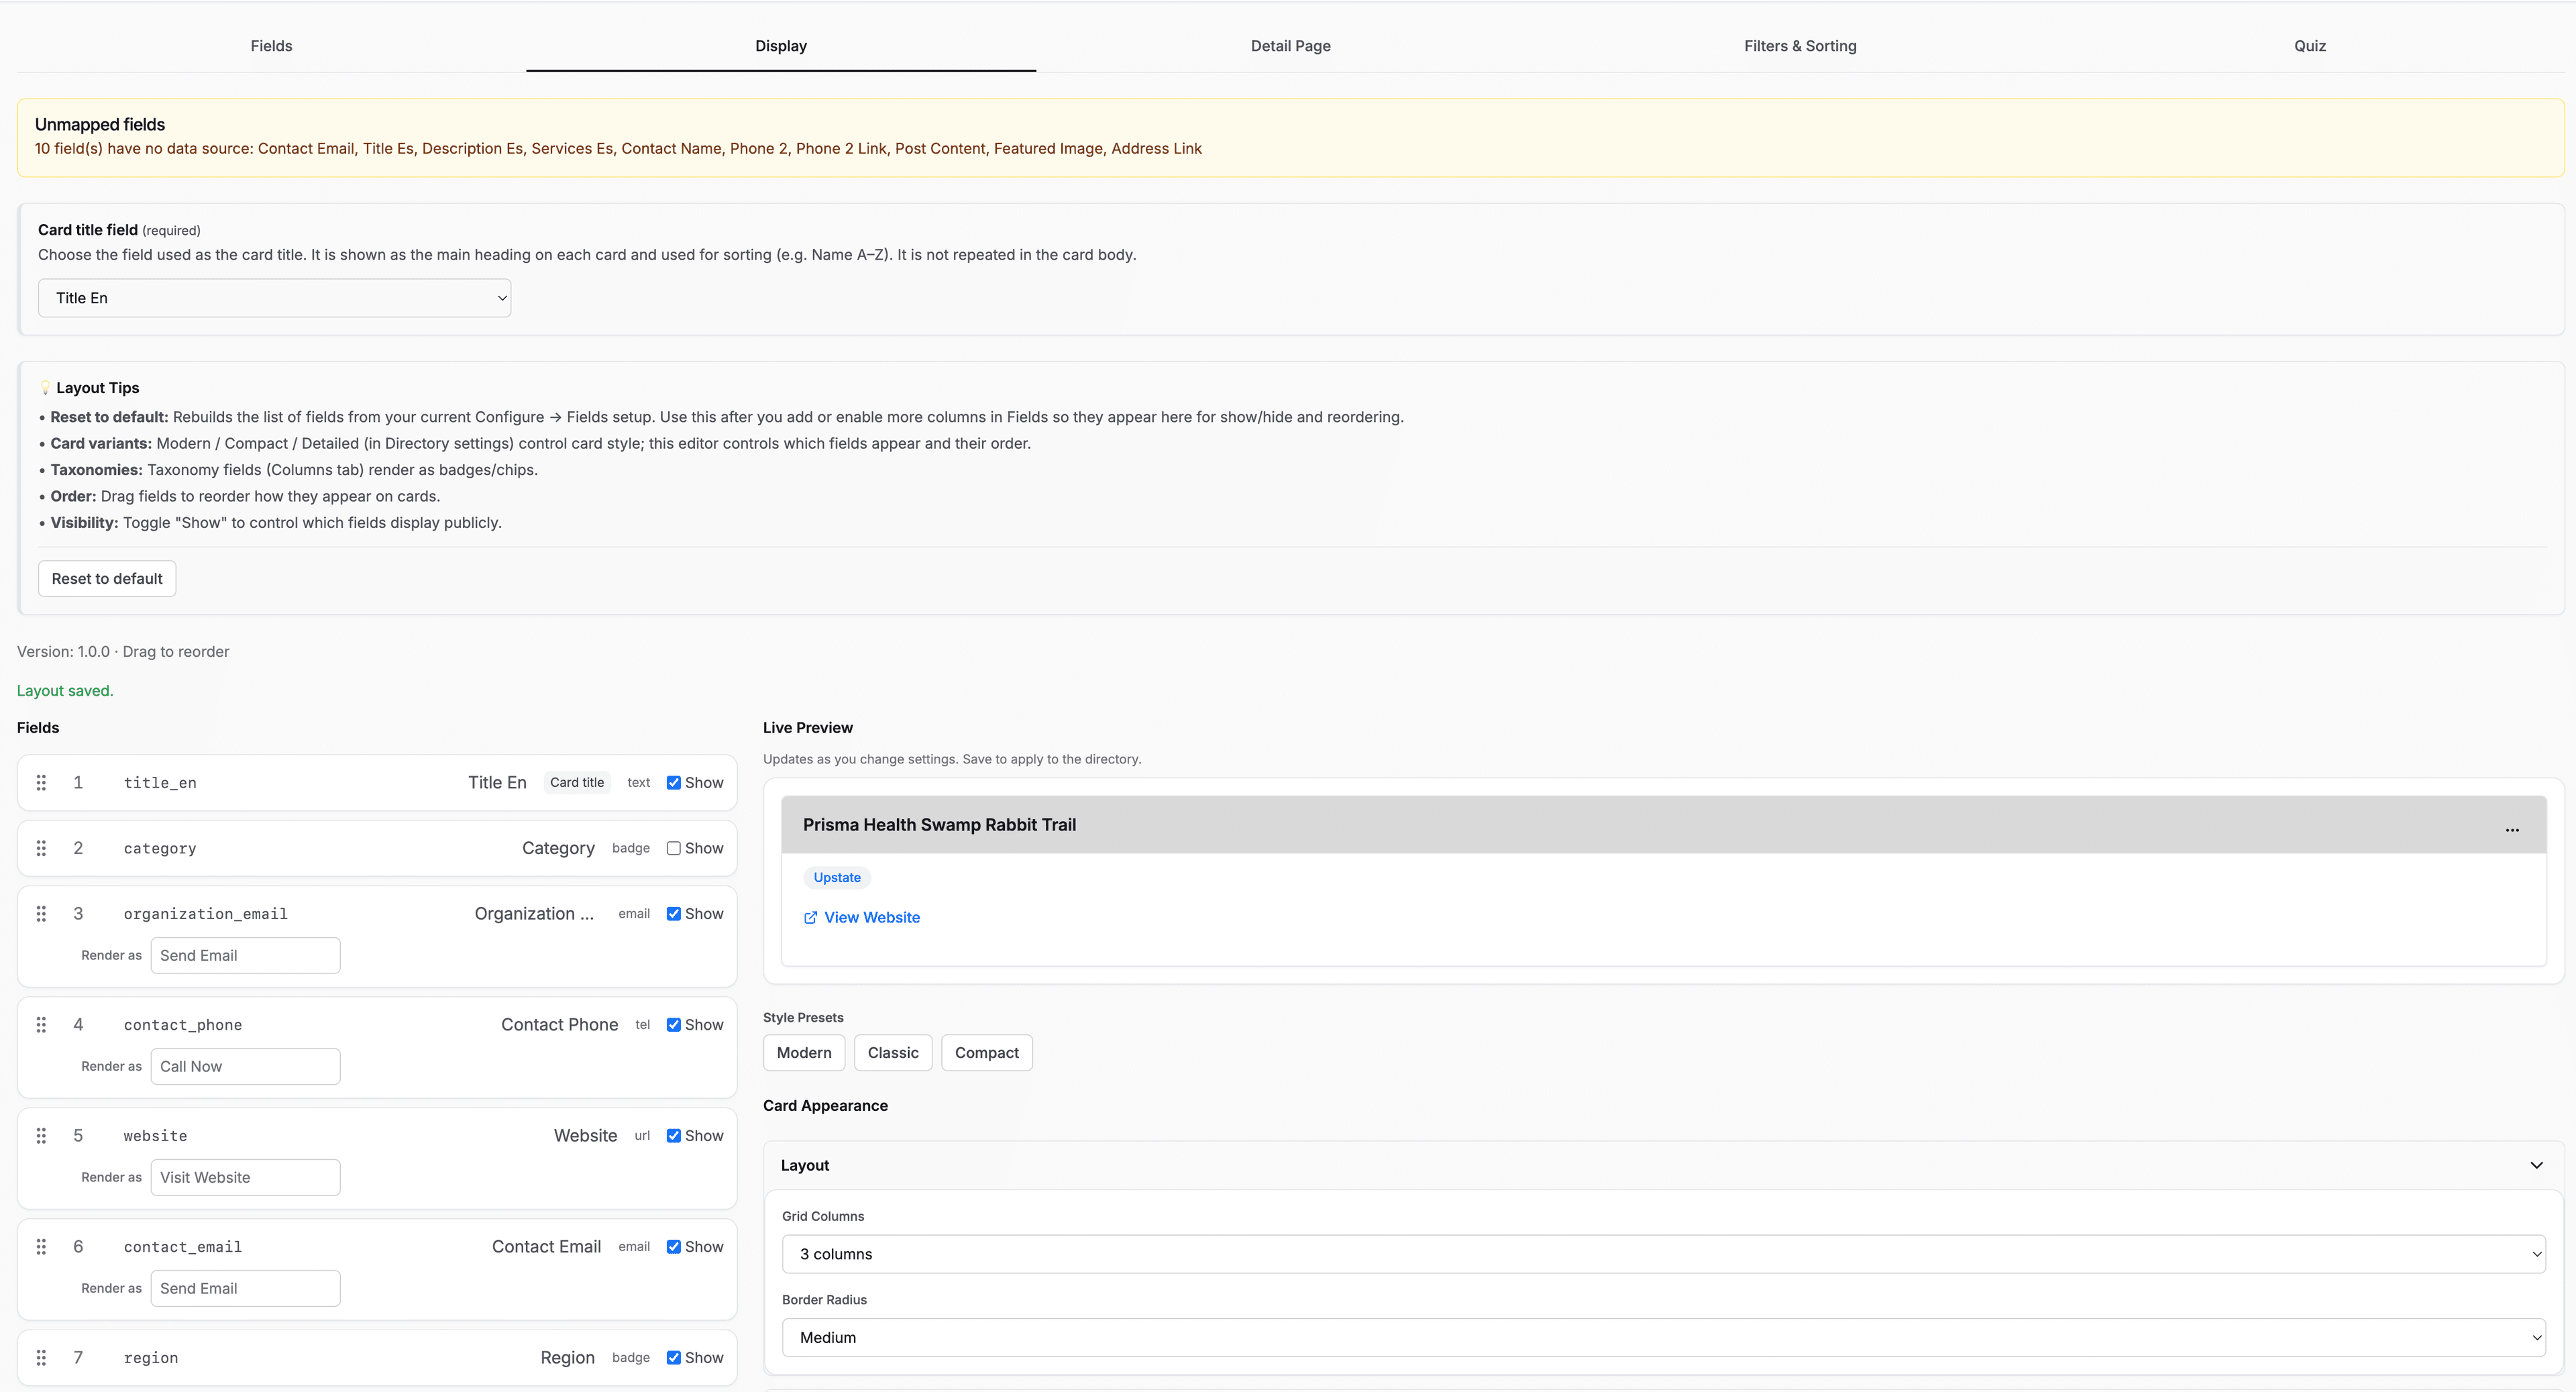Click the region row drag handle
Viewport: 2576px width, 1392px height.
pyautogui.click(x=41, y=1358)
